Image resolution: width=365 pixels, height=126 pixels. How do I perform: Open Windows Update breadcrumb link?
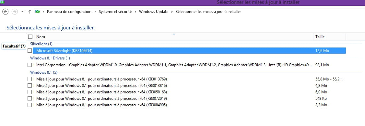tap(154, 12)
